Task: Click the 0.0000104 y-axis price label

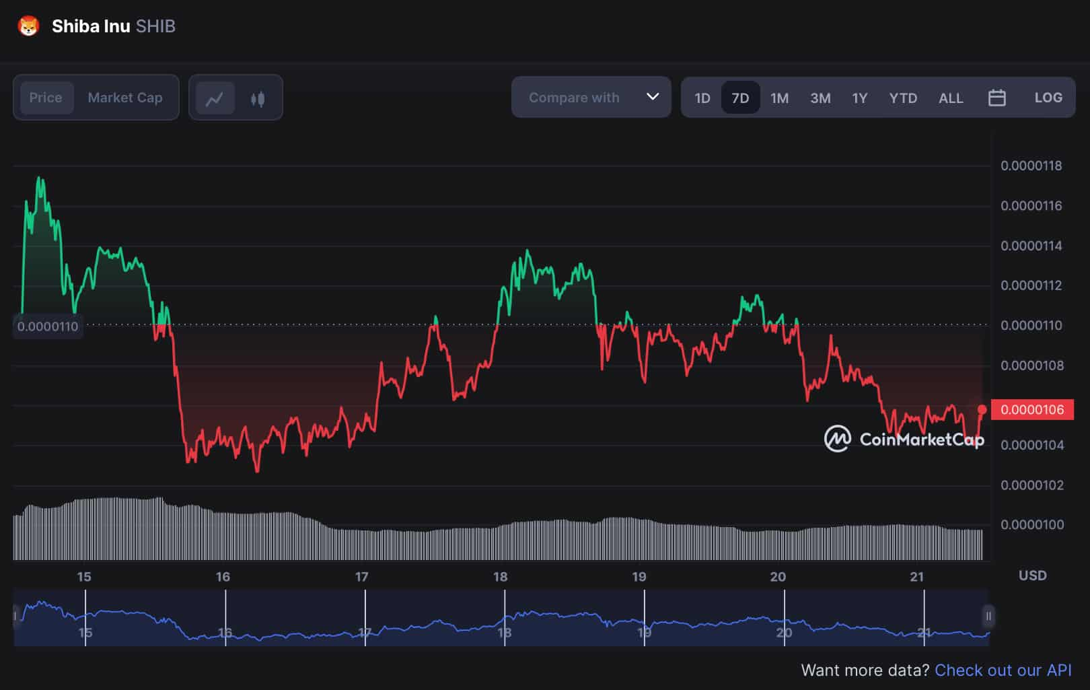Action: click(1031, 445)
